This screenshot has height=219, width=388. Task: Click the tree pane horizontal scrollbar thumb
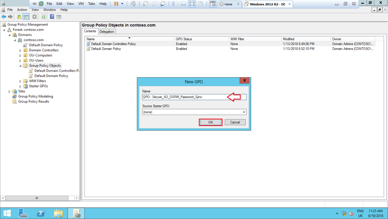37,198
